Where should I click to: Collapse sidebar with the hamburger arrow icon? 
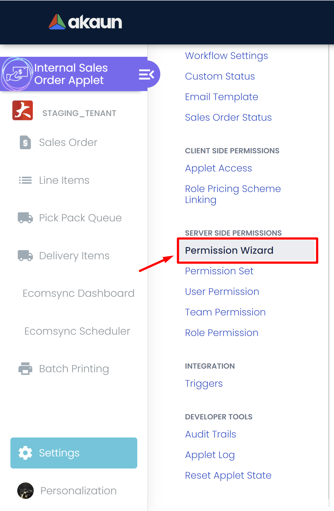(x=146, y=74)
